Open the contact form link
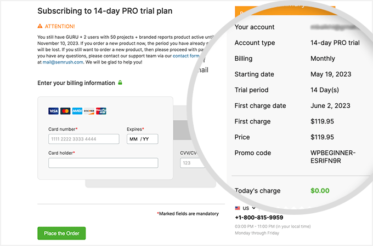373x246 pixels. click(x=186, y=56)
